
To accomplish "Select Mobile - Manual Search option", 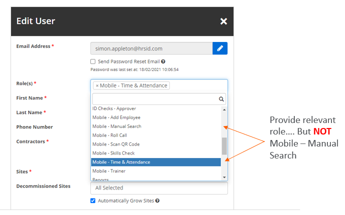I will (x=117, y=126).
